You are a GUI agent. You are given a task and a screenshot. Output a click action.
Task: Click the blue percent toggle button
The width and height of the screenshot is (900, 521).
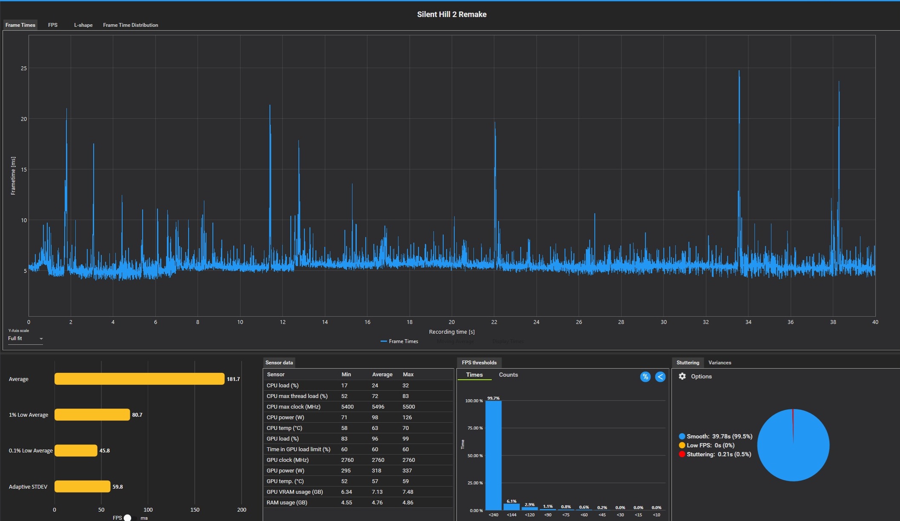pyautogui.click(x=645, y=377)
